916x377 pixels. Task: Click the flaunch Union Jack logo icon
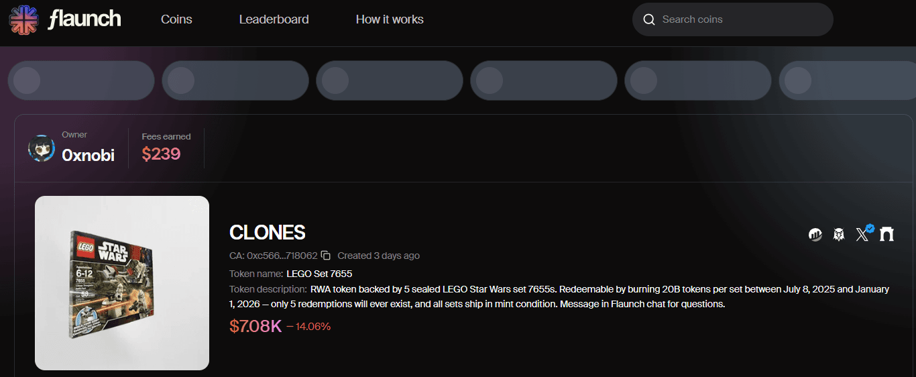[x=23, y=19]
